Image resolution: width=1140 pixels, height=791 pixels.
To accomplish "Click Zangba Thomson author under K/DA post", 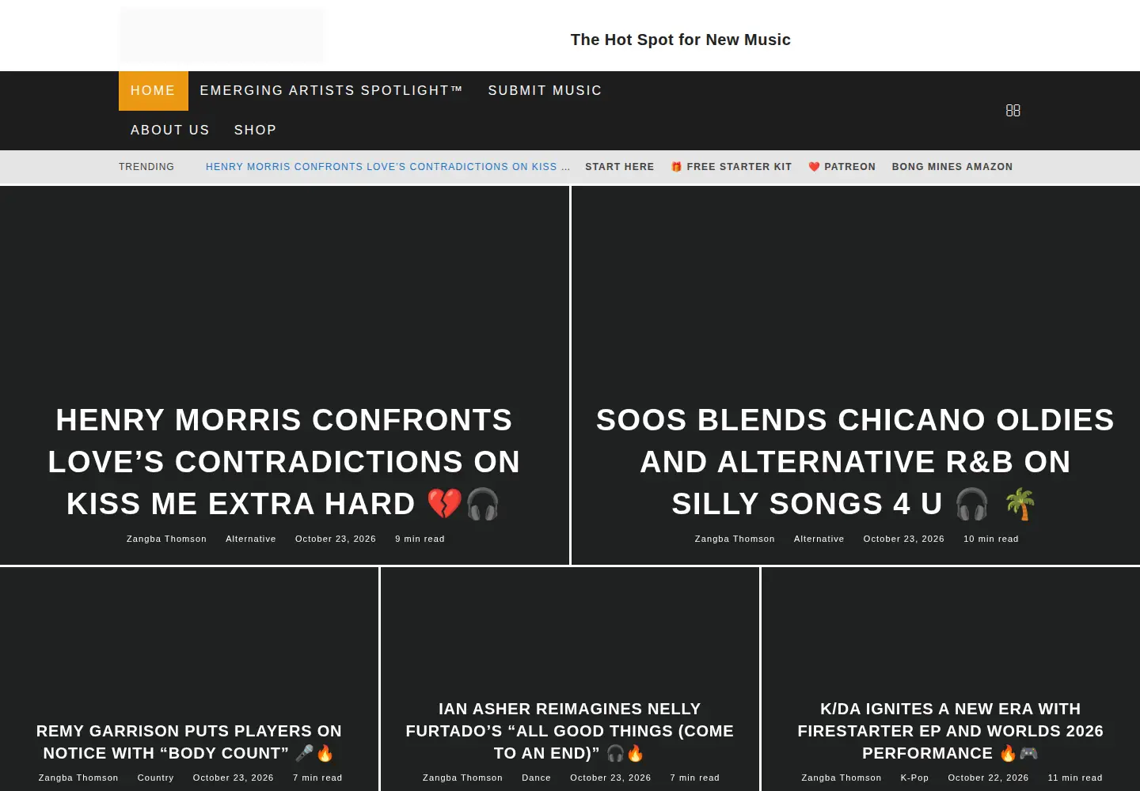I will pos(842,778).
